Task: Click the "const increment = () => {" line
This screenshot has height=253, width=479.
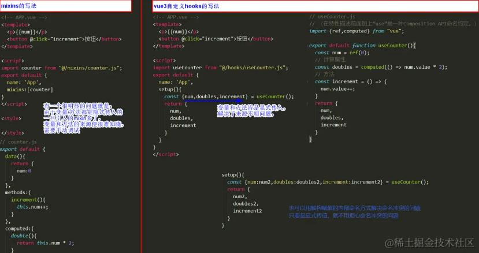Action: 351,81
